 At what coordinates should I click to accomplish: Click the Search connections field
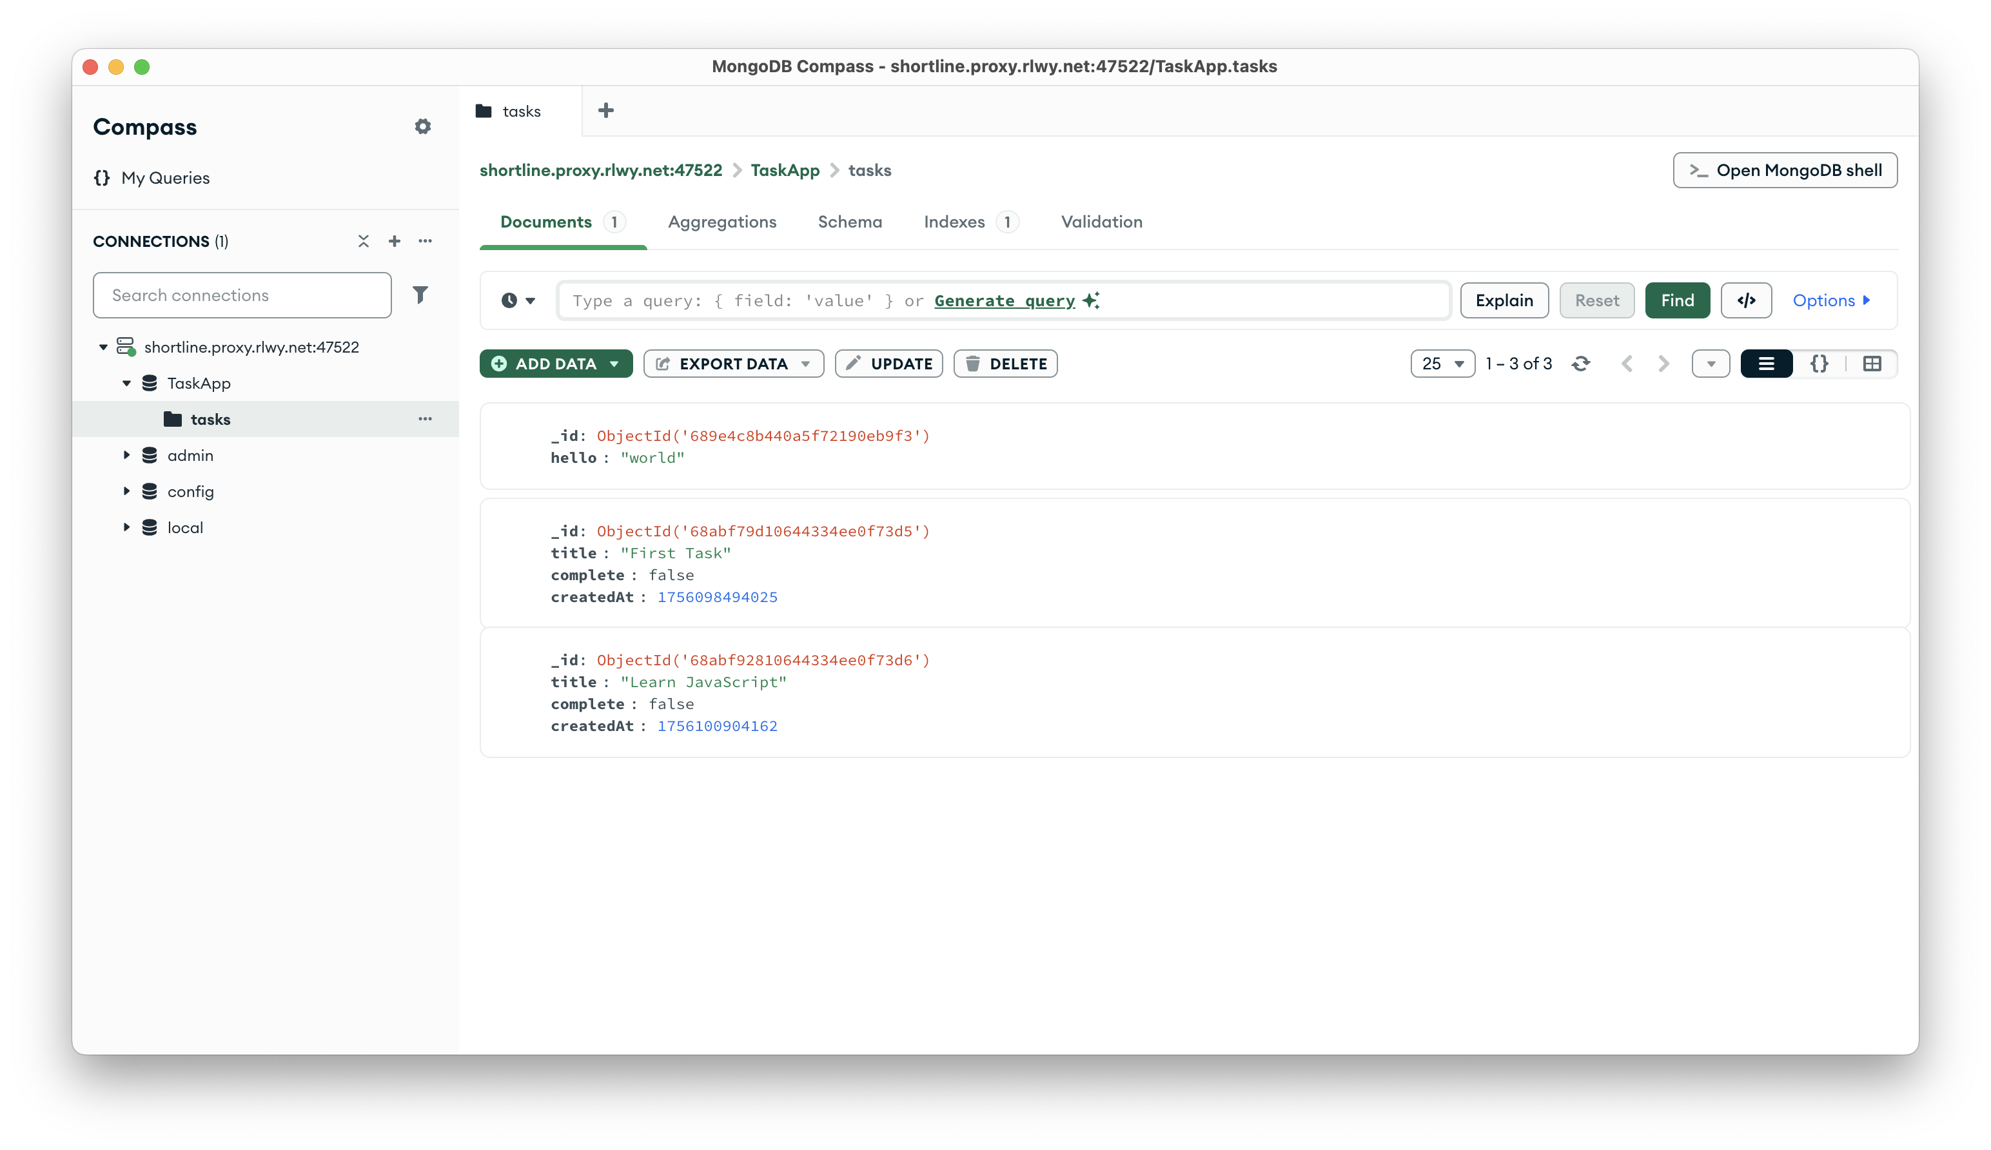tap(242, 295)
